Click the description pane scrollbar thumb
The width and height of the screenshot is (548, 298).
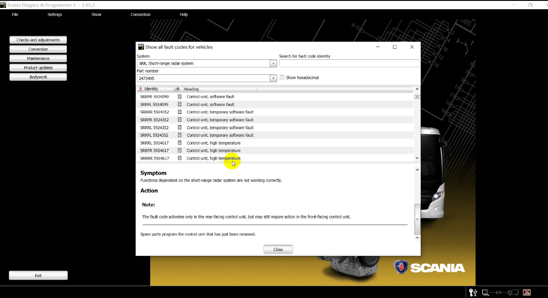tap(418, 219)
